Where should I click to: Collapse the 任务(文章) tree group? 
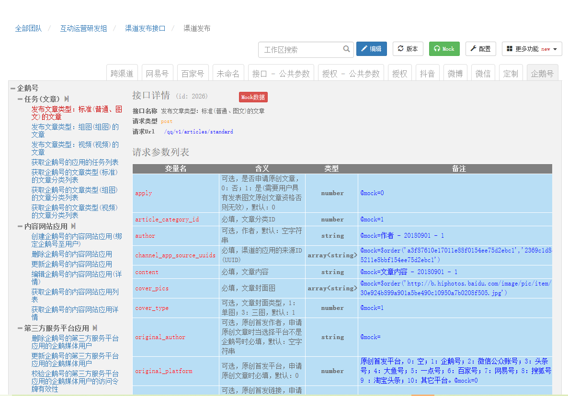tap(20, 99)
